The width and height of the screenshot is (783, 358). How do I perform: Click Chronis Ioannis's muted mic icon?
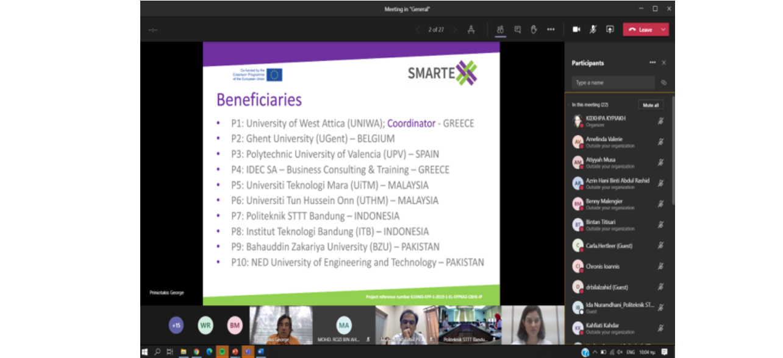pyautogui.click(x=660, y=266)
